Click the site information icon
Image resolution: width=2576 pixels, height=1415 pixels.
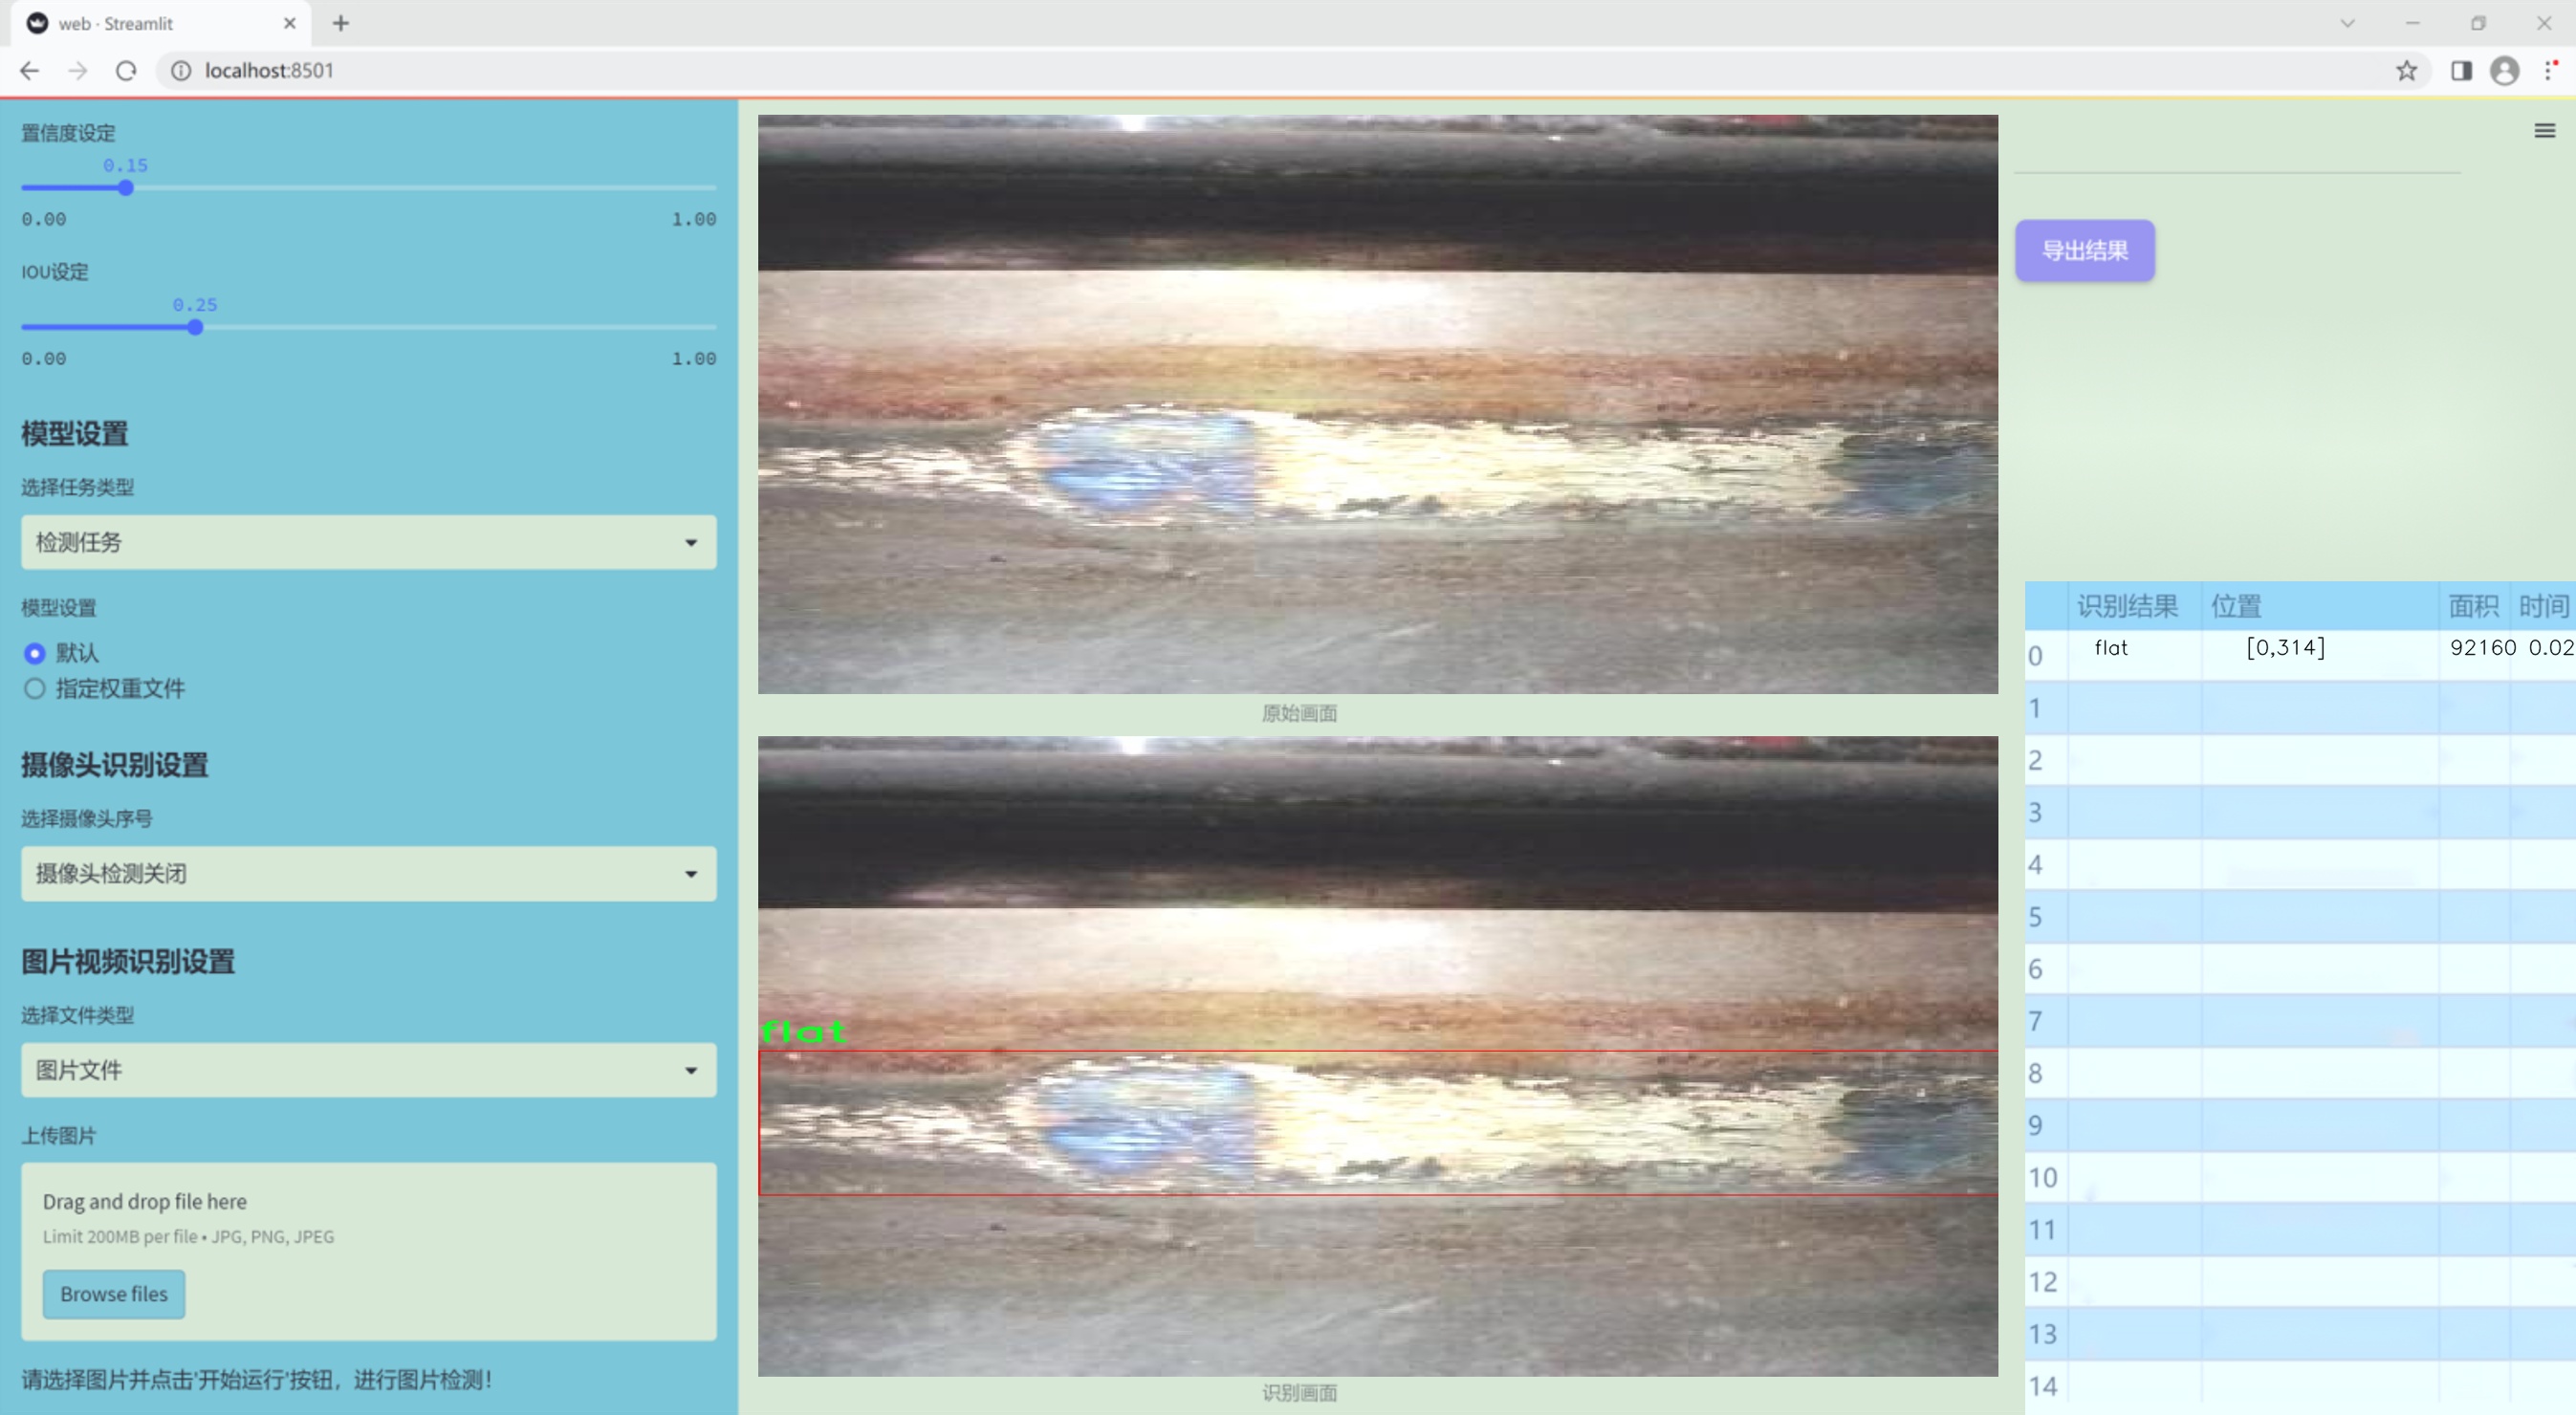181,71
